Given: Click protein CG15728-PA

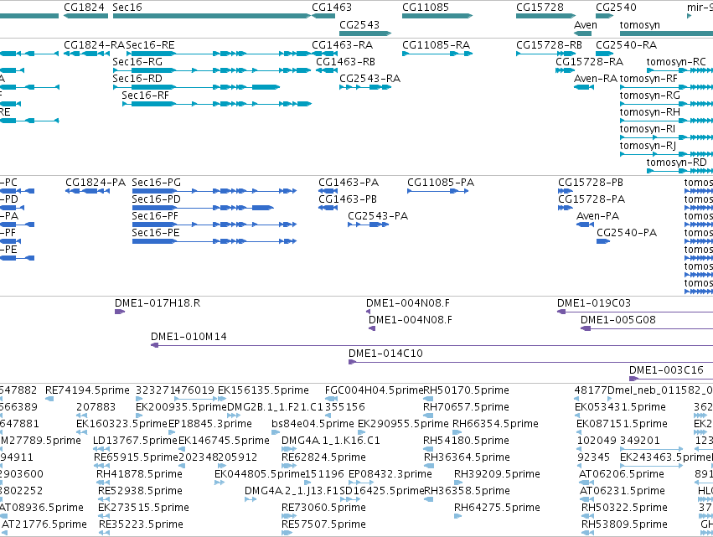Looking at the screenshot, I should (x=566, y=208).
